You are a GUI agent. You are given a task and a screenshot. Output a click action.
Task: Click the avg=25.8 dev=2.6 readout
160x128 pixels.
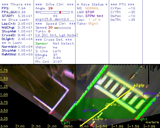click(52, 19)
